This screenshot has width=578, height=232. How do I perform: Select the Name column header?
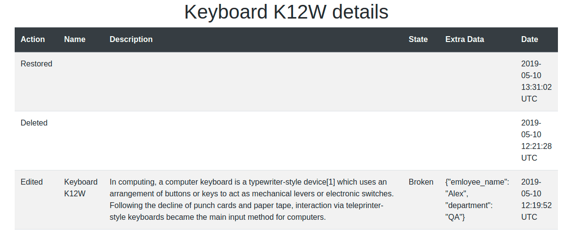point(75,40)
